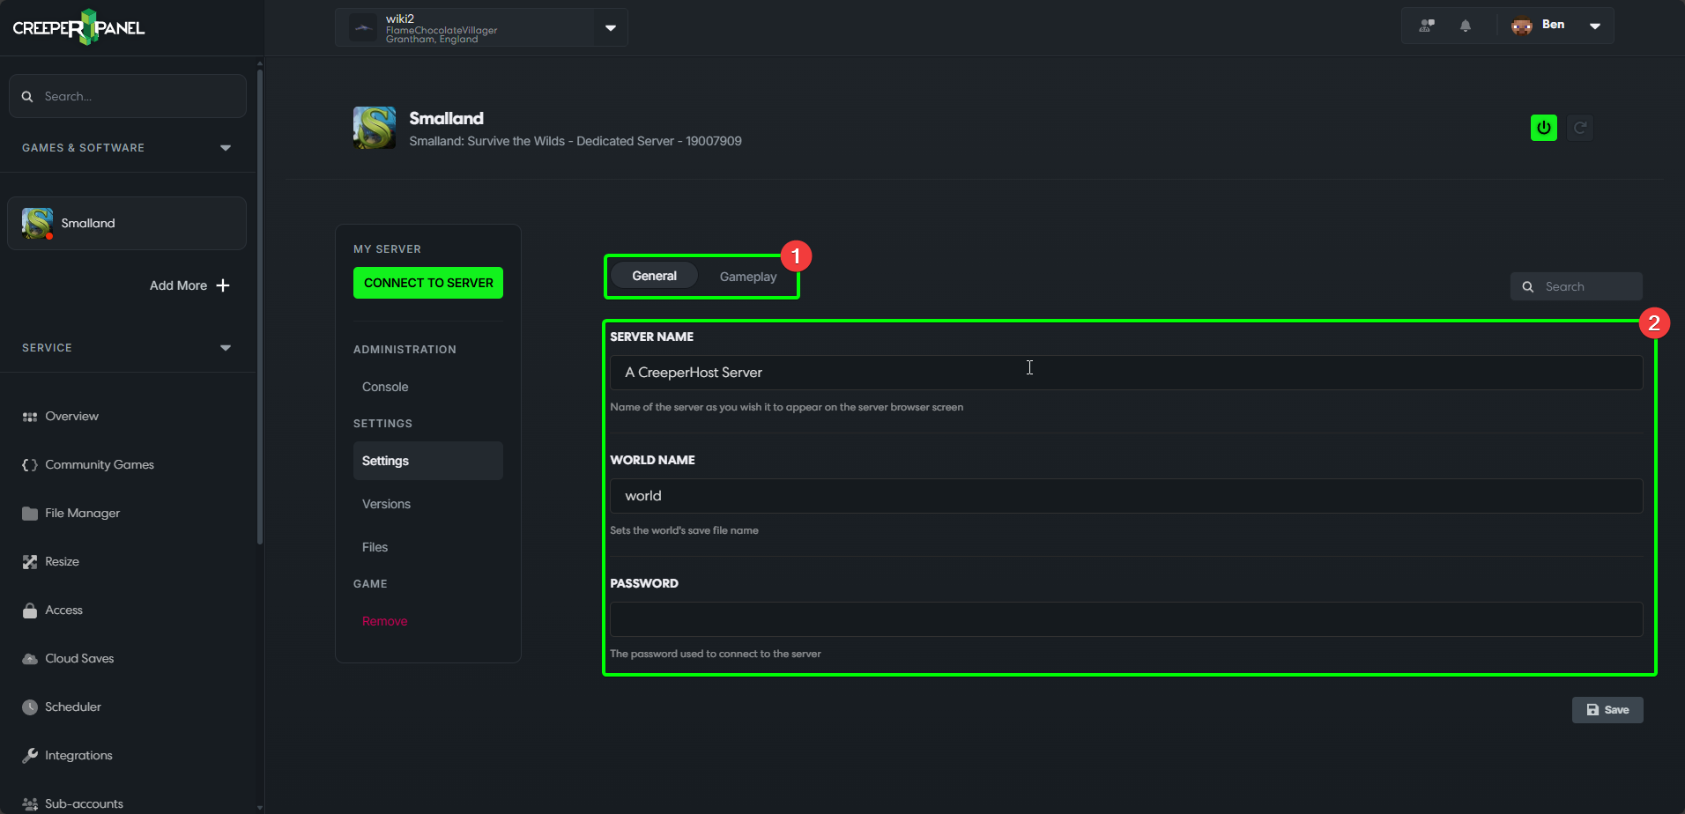This screenshot has width=1685, height=814.
Task: Expand the wiki2 server selector dropdown
Action: 611,28
